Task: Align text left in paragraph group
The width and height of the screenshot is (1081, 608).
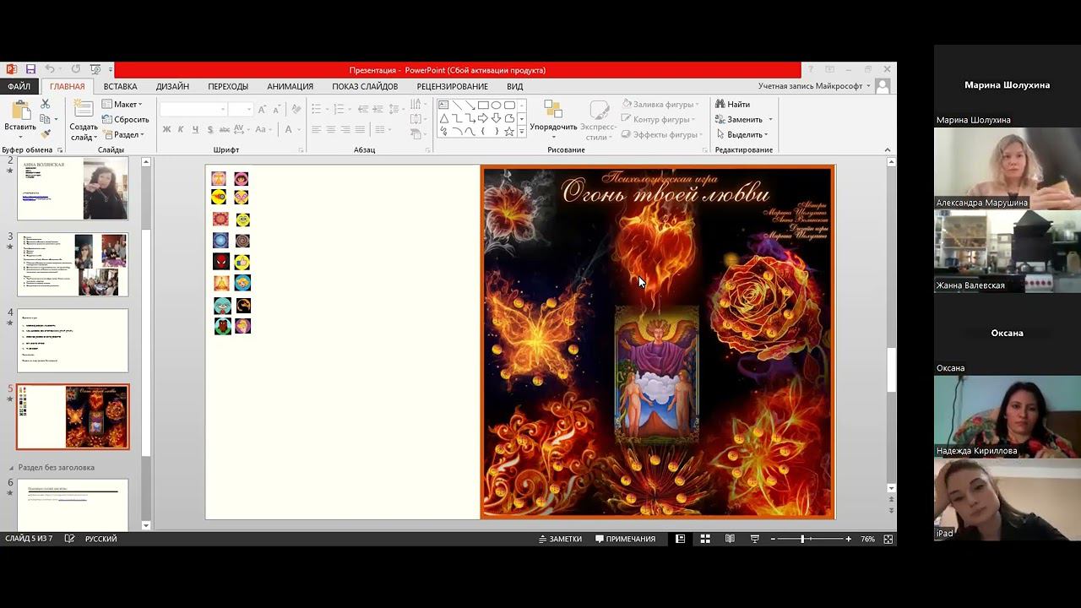Action: [317, 129]
